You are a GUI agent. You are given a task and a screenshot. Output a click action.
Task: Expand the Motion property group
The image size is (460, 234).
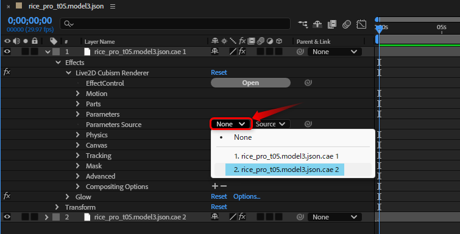78,94
